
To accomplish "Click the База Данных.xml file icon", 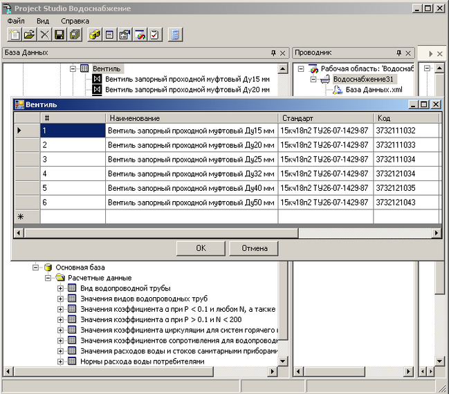I will (338, 90).
